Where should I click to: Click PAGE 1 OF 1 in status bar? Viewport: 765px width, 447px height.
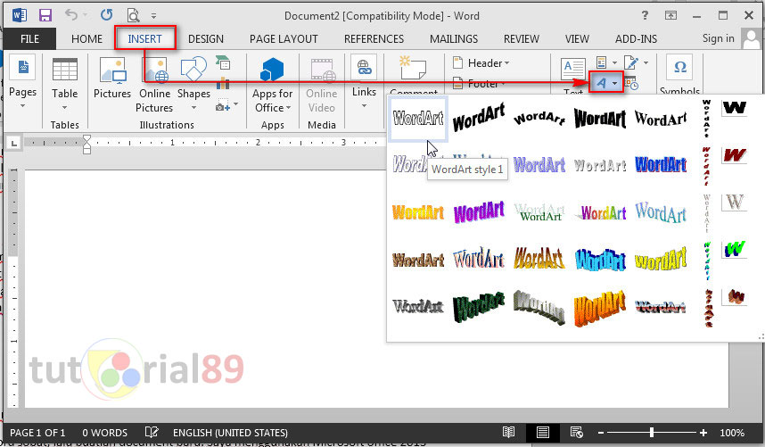pos(37,433)
